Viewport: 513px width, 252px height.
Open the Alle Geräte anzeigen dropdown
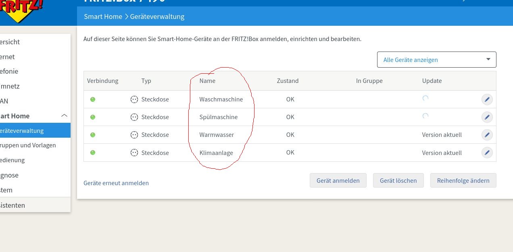436,60
